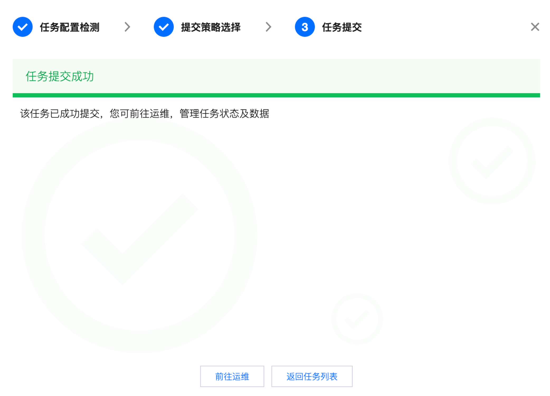Click the chevron arrow after 提交策略选择
This screenshot has width=550, height=396.
coord(268,27)
